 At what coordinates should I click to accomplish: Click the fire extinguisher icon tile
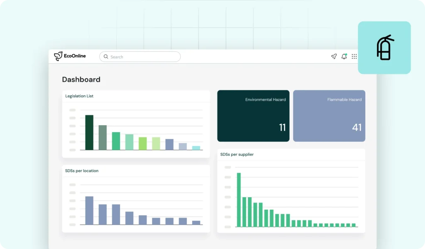pos(384,48)
